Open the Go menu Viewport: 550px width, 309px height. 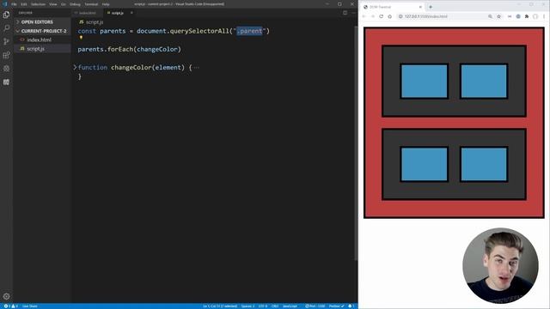(x=64, y=4)
